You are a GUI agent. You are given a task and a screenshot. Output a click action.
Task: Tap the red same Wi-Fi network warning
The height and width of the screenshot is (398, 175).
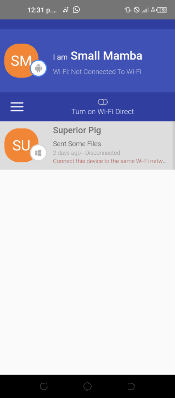tap(110, 161)
